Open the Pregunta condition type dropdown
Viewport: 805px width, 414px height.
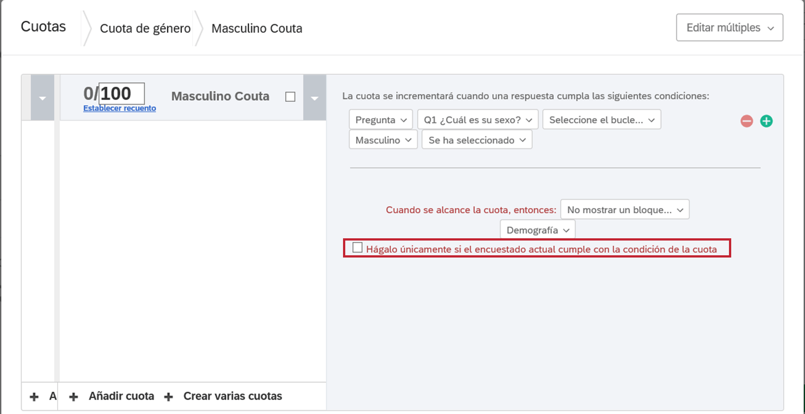pos(381,119)
